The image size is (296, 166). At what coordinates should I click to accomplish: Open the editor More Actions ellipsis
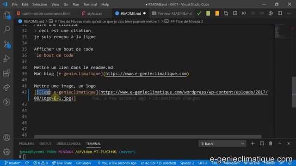[x=289, y=13]
